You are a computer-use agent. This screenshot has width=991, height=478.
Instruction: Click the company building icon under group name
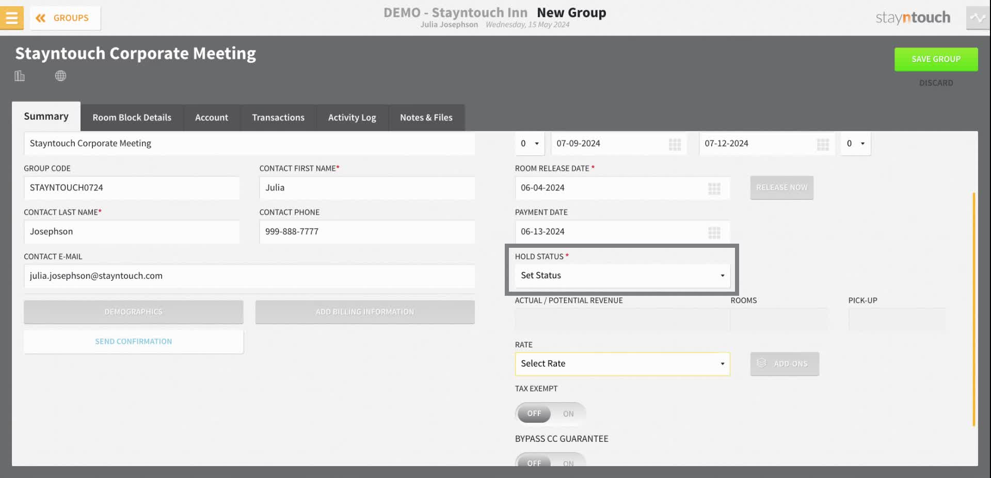tap(20, 76)
